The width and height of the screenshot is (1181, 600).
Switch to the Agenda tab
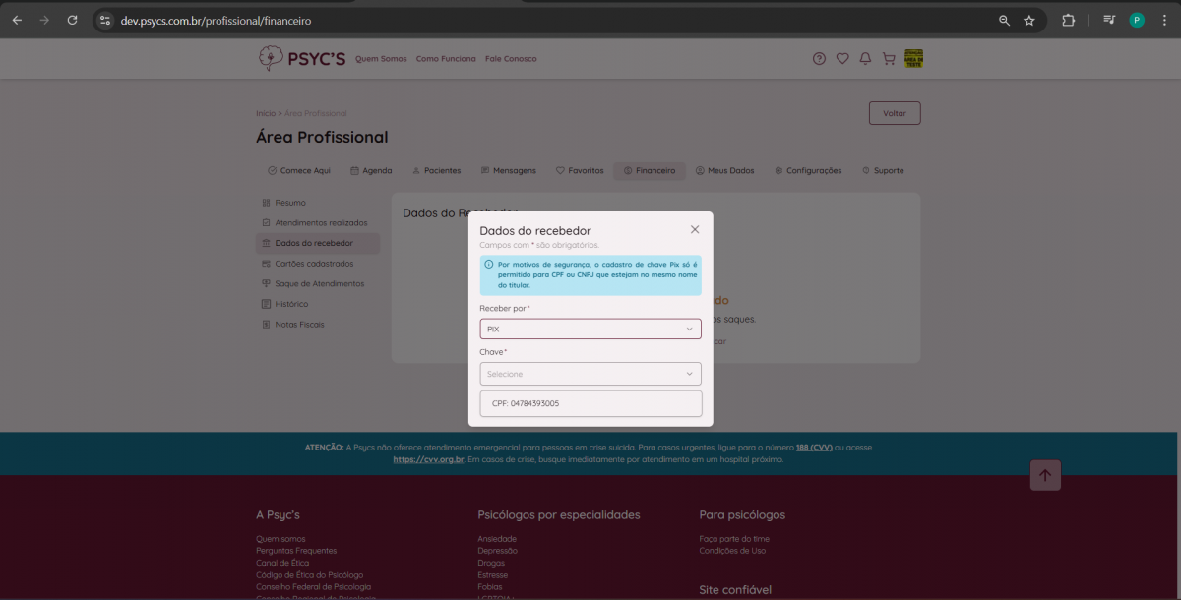click(x=371, y=170)
